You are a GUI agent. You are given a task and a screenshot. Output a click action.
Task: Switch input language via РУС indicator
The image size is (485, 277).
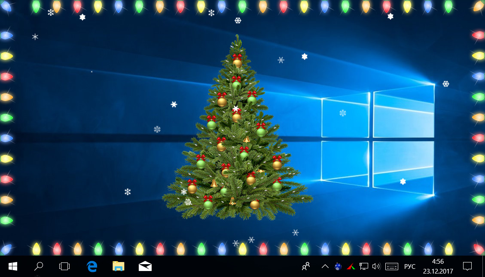point(410,267)
